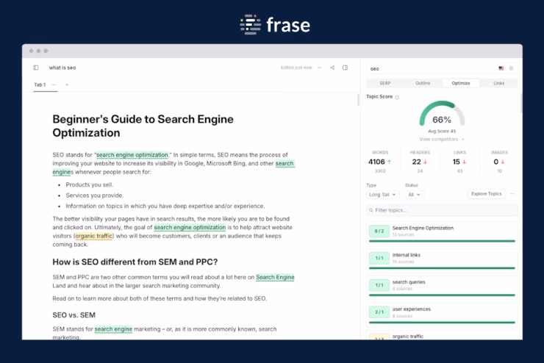
Task: Open the Tab 1 options dash icon
Action: pyautogui.click(x=54, y=85)
